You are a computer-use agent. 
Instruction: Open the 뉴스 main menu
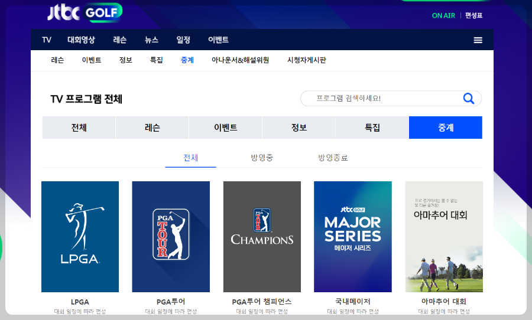[151, 40]
